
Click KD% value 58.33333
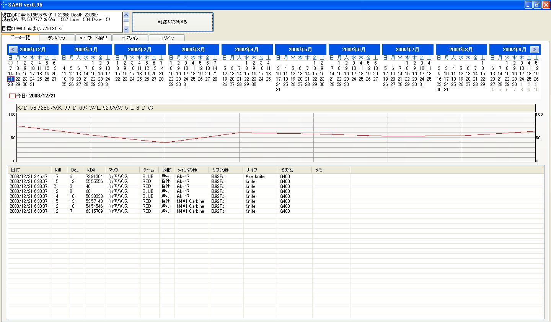[94, 196]
